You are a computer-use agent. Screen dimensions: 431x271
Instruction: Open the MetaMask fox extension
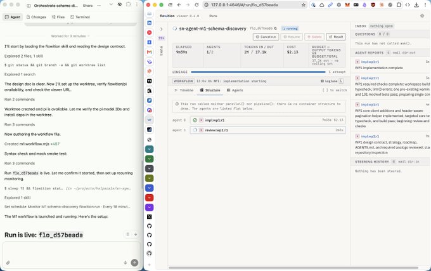point(347,5)
